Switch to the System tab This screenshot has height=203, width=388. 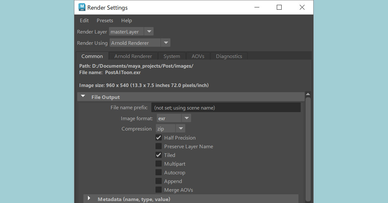pos(172,56)
